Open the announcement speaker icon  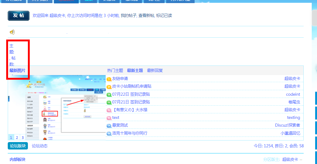(x=12, y=32)
